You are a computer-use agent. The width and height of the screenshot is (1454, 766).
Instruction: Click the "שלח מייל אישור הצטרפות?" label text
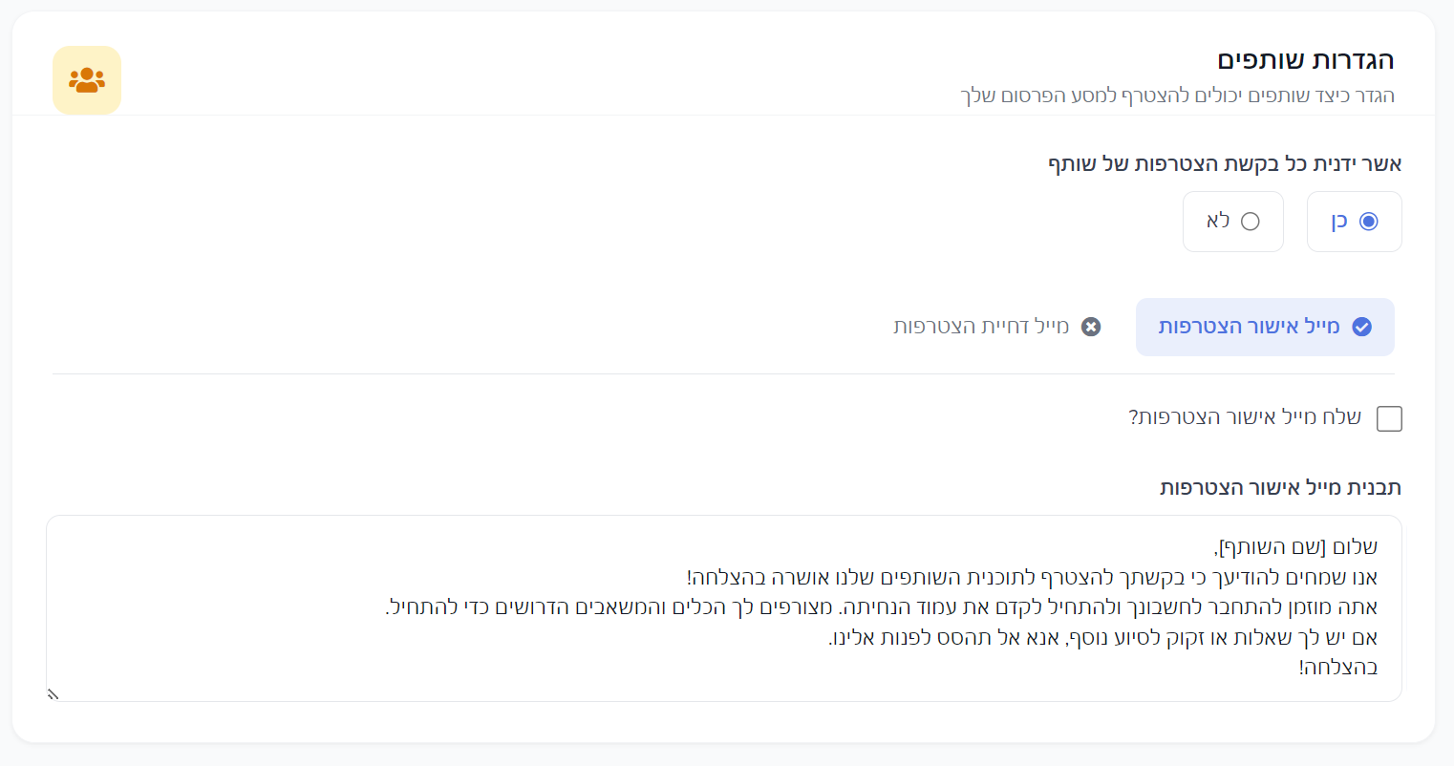tap(1245, 417)
